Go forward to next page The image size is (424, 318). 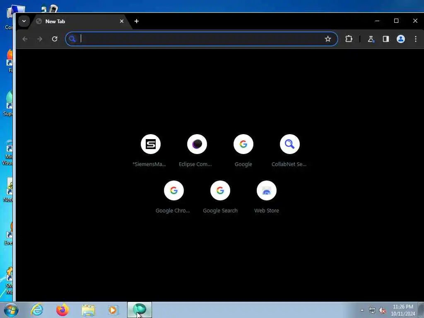40,39
